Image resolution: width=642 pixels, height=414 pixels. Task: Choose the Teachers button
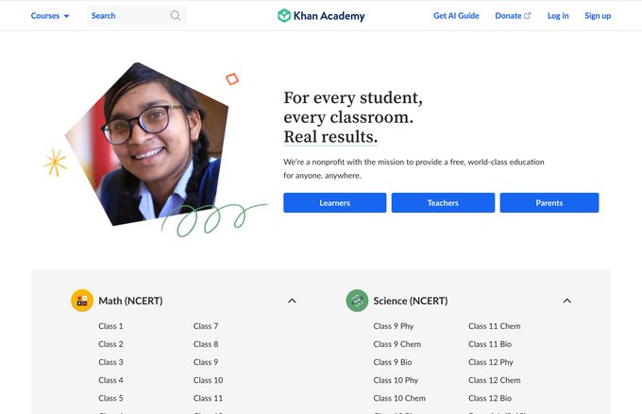443,203
